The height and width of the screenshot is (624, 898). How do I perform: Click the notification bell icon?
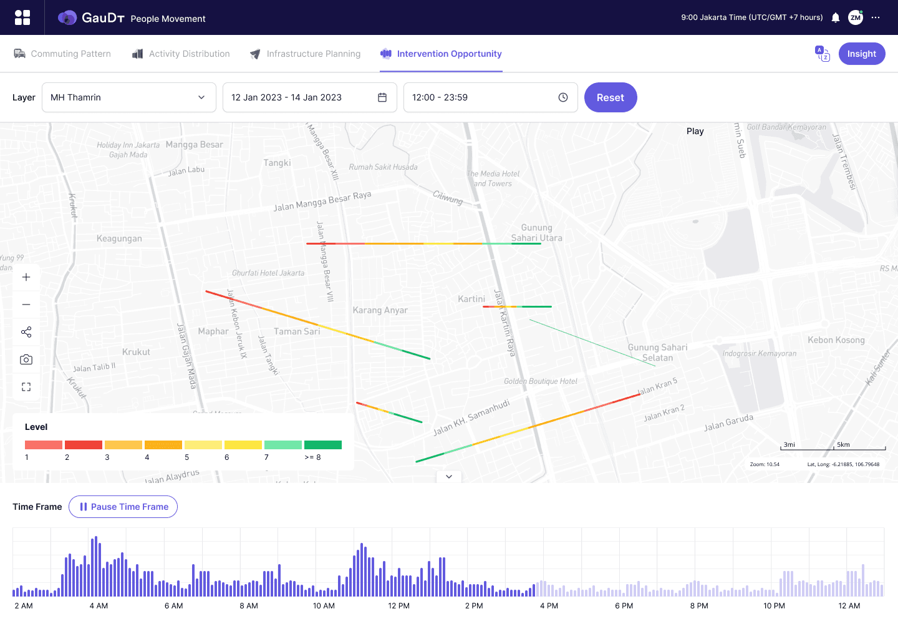pos(836,17)
